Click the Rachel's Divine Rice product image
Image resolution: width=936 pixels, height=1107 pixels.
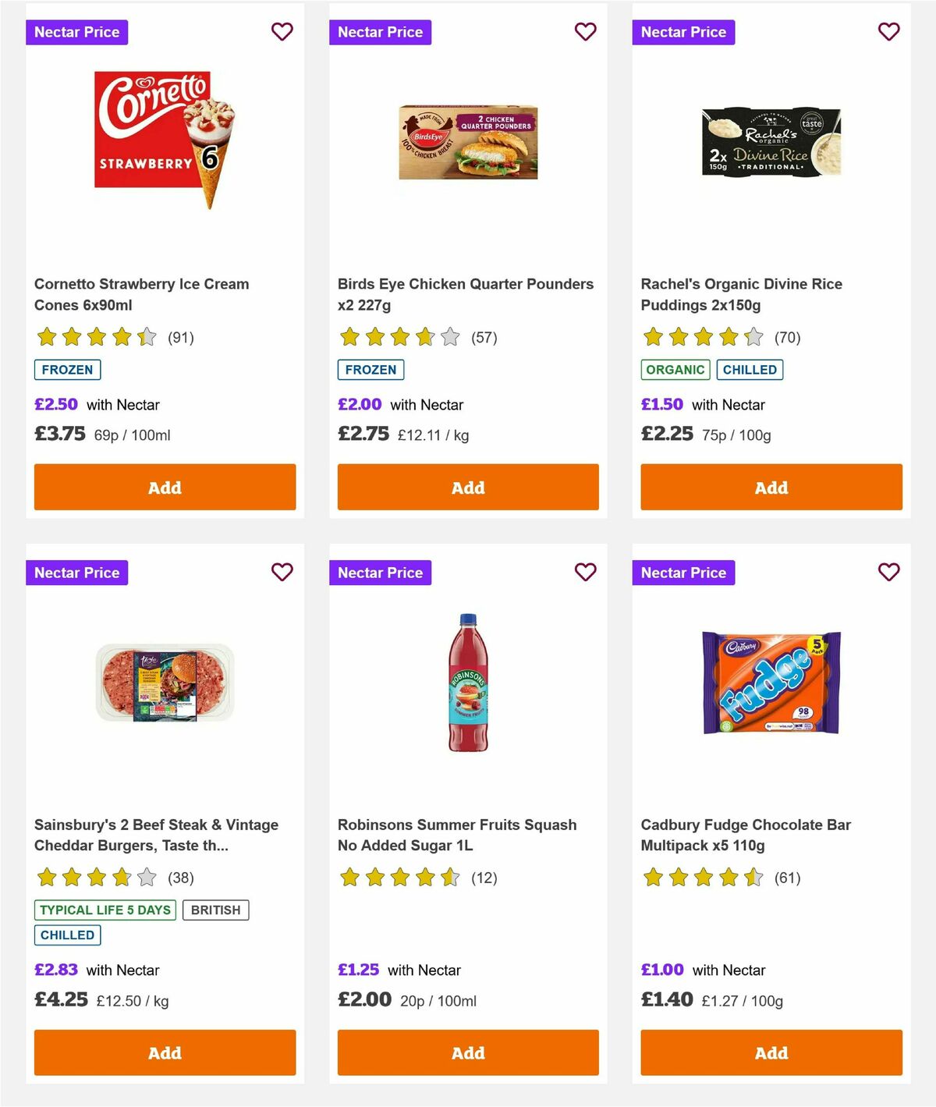(771, 141)
